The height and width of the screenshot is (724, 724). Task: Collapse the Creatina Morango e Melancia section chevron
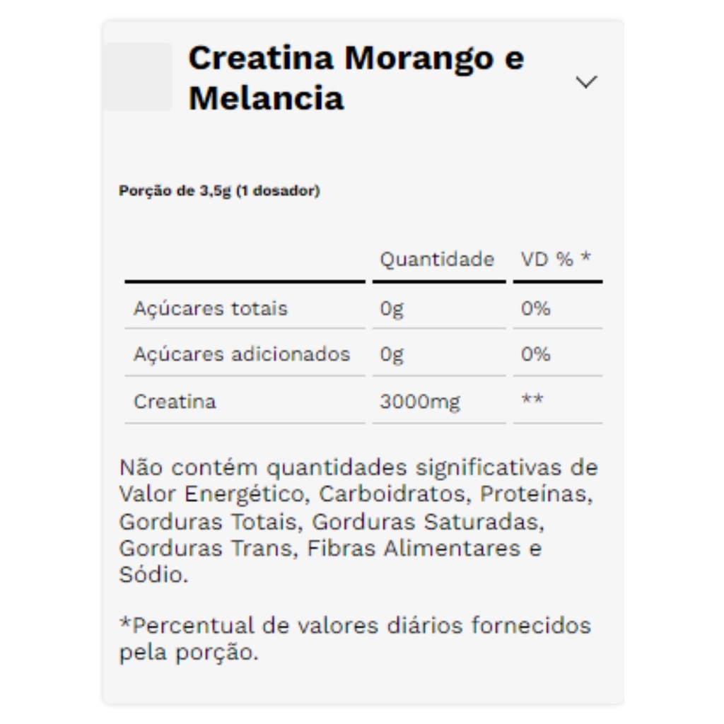click(x=586, y=82)
